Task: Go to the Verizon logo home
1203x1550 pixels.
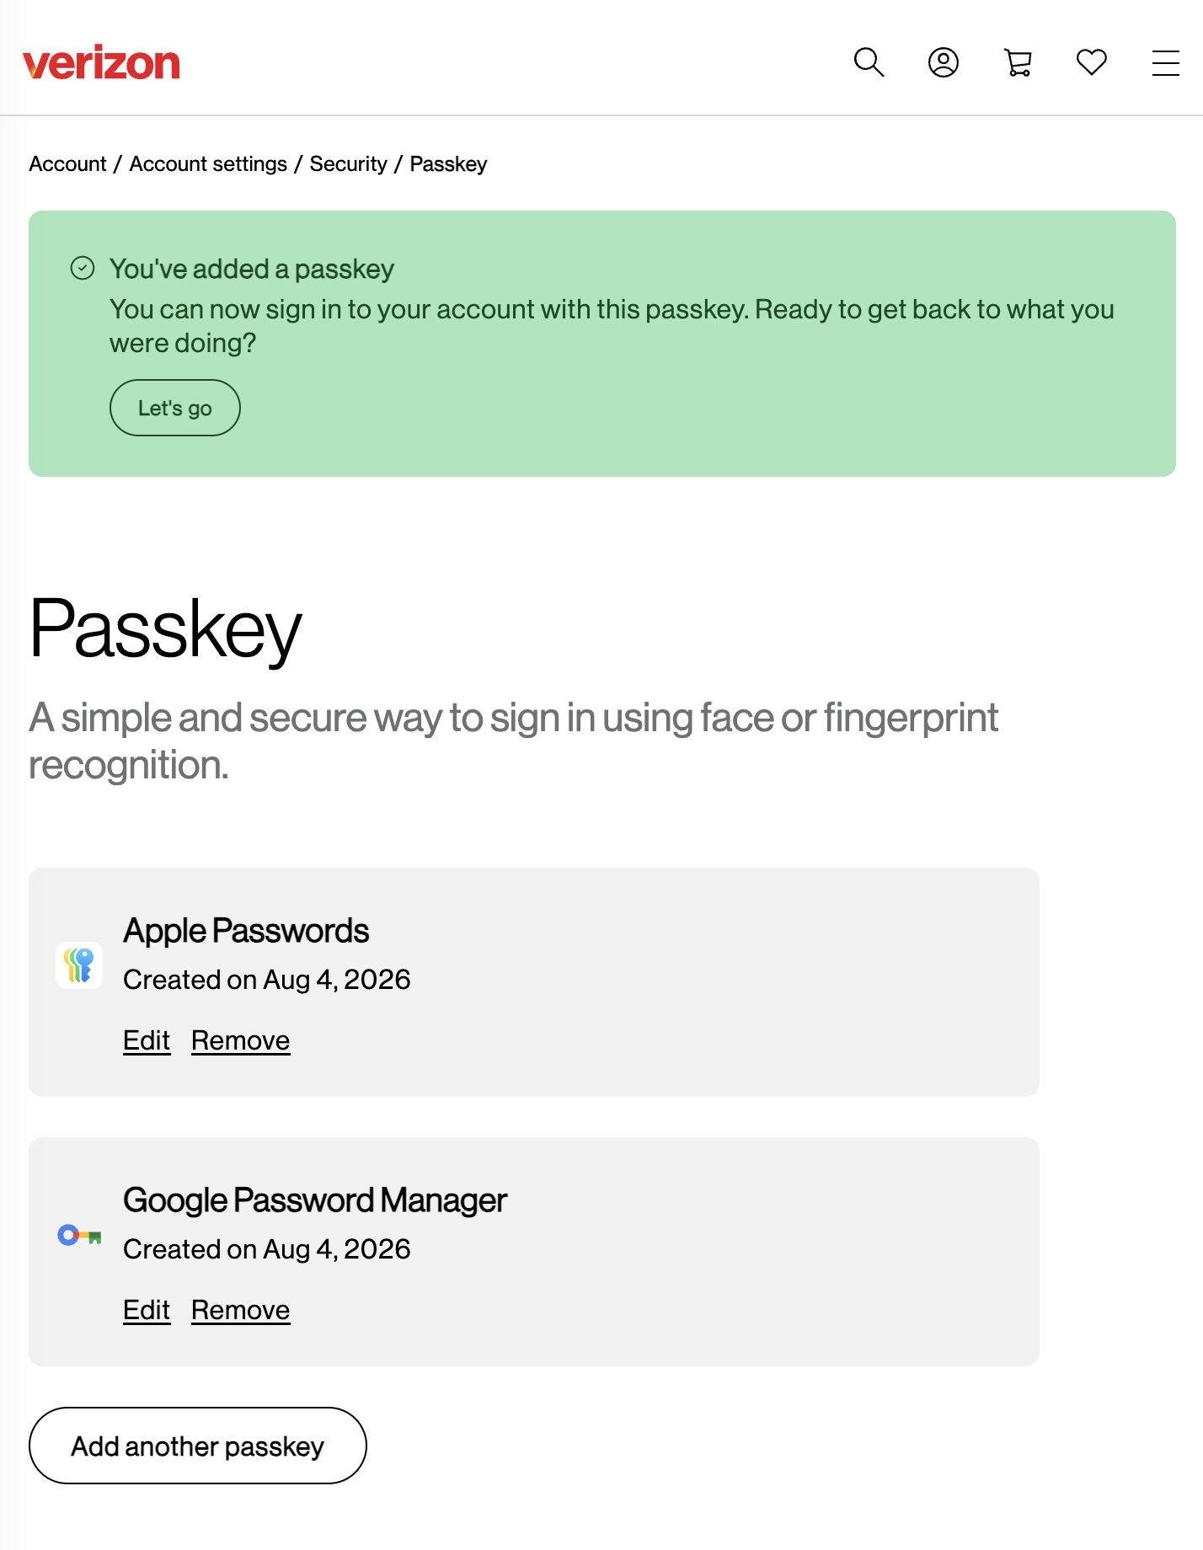Action: tap(101, 63)
